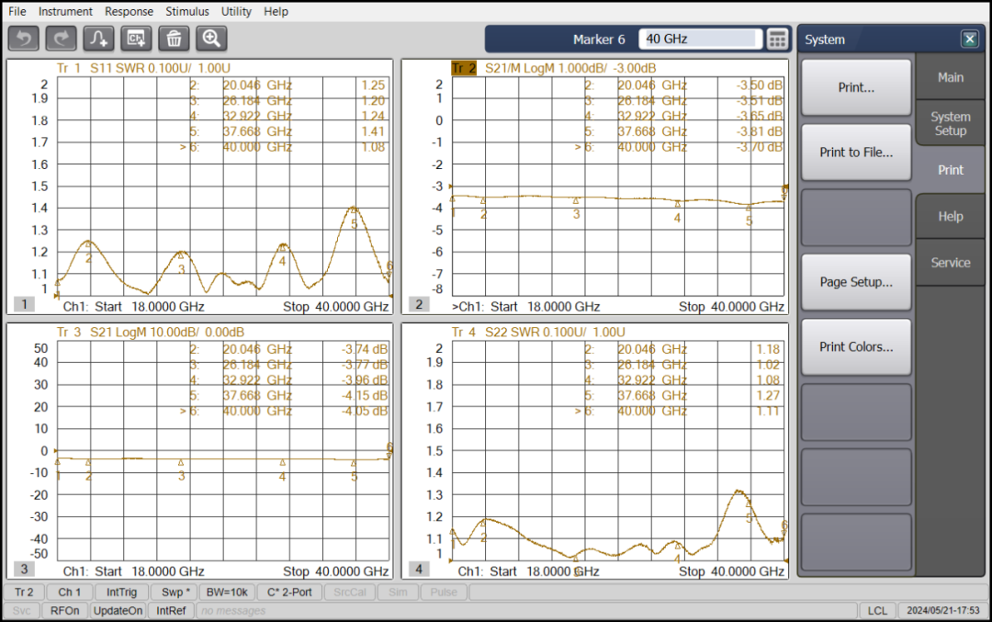This screenshot has width=992, height=622.
Task: Click the Tr 2 status bar button
Action: [24, 593]
